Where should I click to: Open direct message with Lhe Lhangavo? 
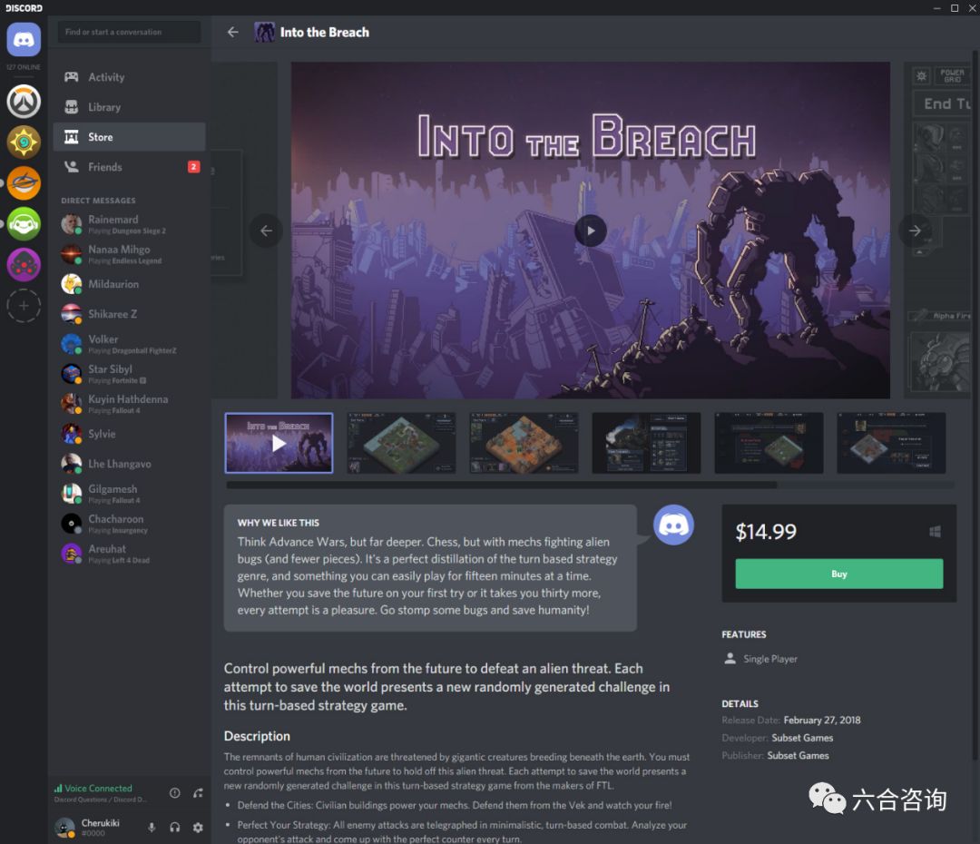pos(130,464)
